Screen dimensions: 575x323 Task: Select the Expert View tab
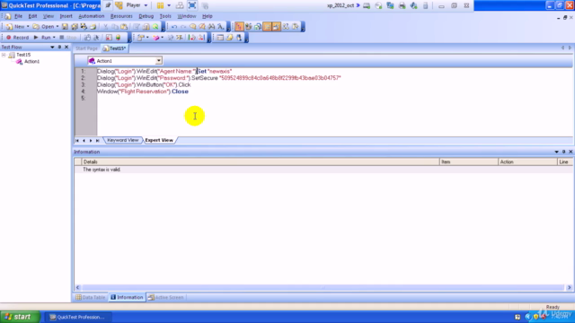[159, 140]
